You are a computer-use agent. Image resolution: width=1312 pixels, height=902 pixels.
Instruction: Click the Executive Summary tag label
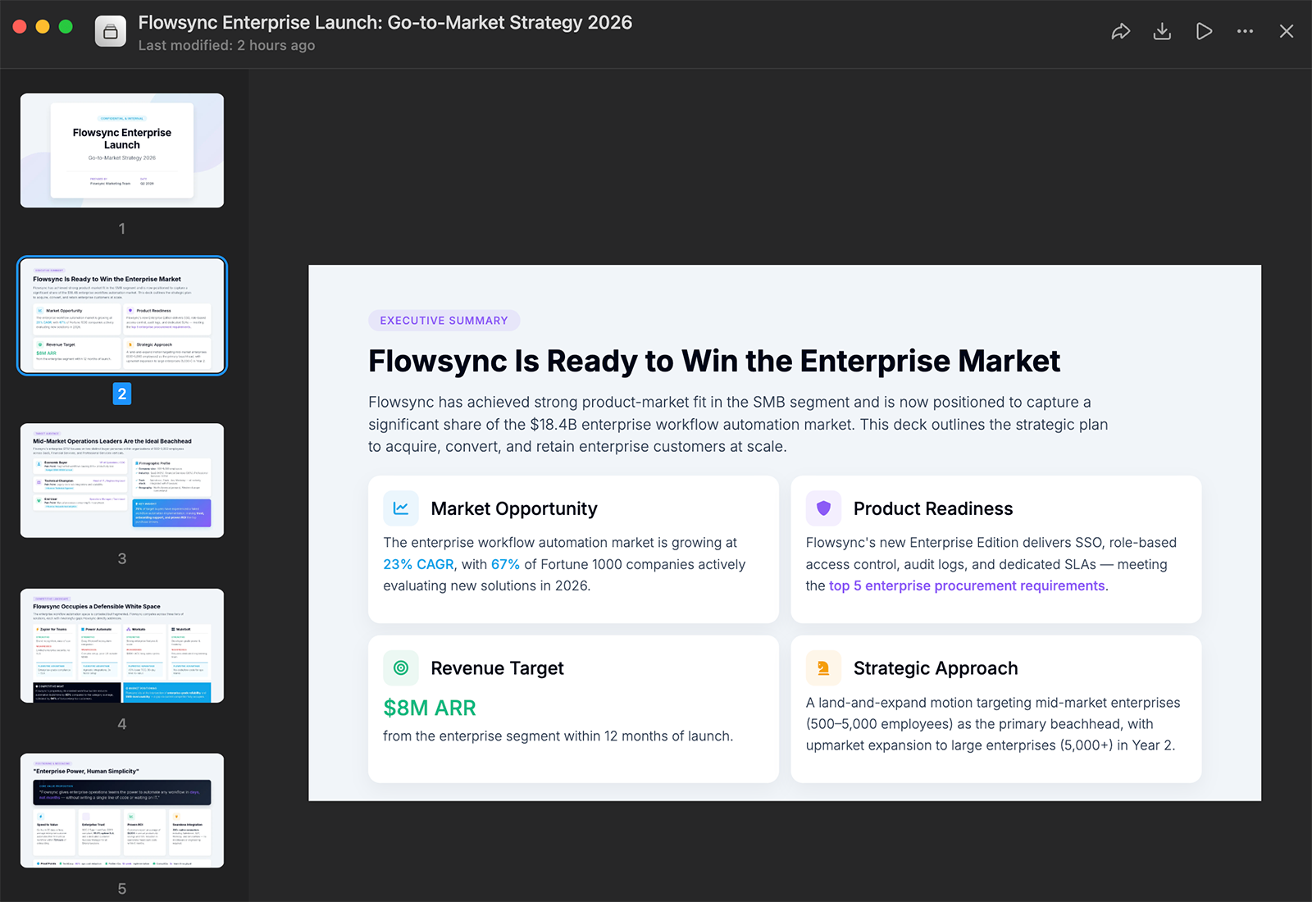tap(444, 321)
